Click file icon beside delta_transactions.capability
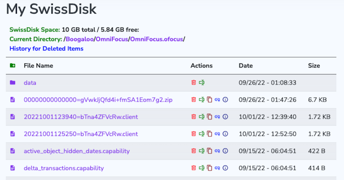Viewport: 344px width, 180px height. click(x=12, y=168)
